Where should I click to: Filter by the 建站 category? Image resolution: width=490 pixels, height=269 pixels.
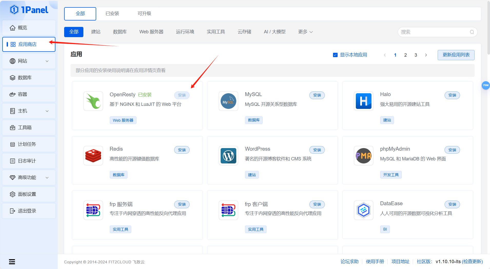(x=96, y=32)
